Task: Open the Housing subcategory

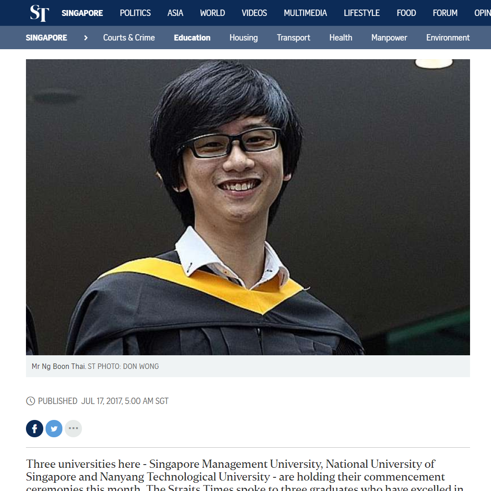Action: point(243,37)
